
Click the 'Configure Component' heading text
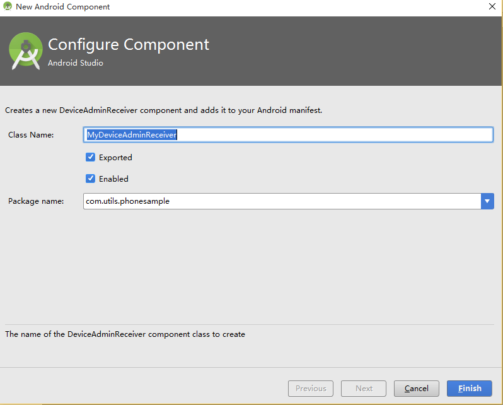click(129, 45)
